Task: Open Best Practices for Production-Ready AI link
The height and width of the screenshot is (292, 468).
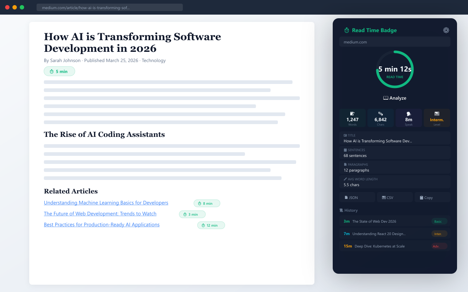Action: pos(102,224)
